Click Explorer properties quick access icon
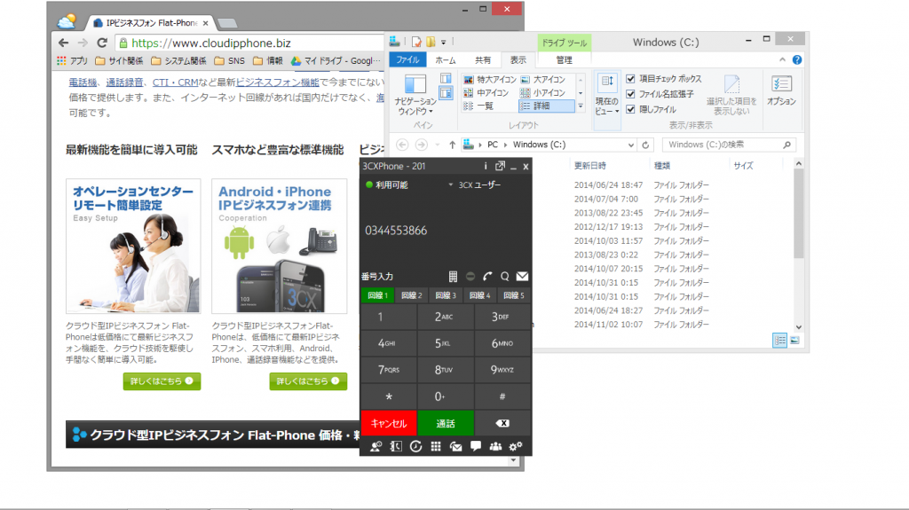This screenshot has height=510, width=909. coord(416,42)
